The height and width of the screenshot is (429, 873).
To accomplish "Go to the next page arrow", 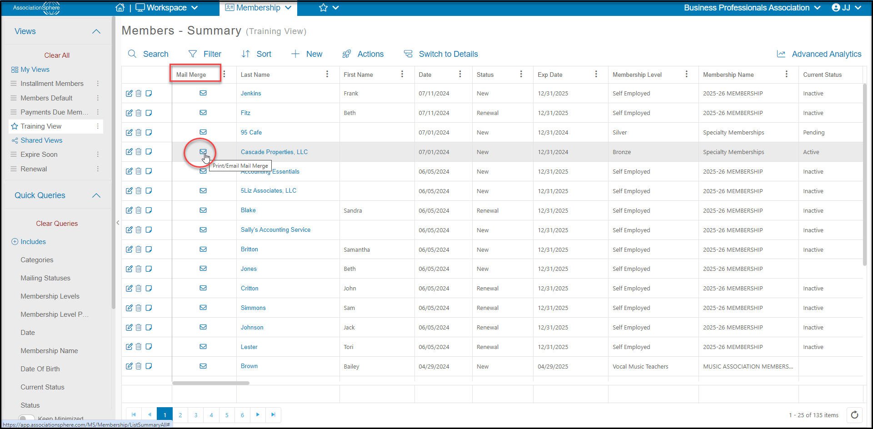I will (258, 414).
